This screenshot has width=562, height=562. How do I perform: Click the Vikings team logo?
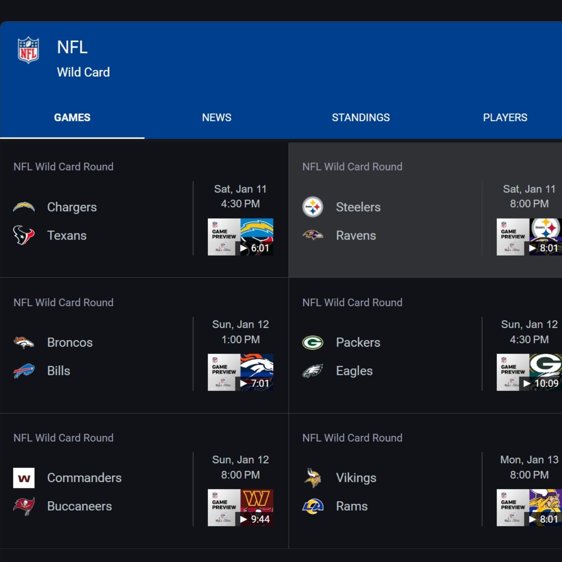click(x=313, y=478)
